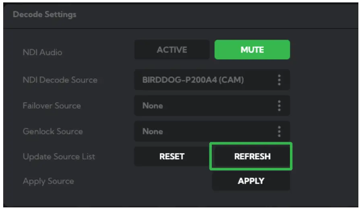
Task: Click the None value beside Genlock Source
Action: tap(153, 131)
